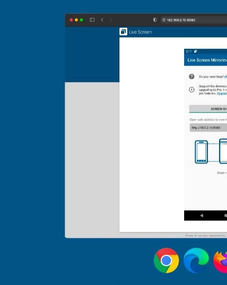Go forward with the browser forward arrow
This screenshot has height=285, width=227.
[110, 20]
